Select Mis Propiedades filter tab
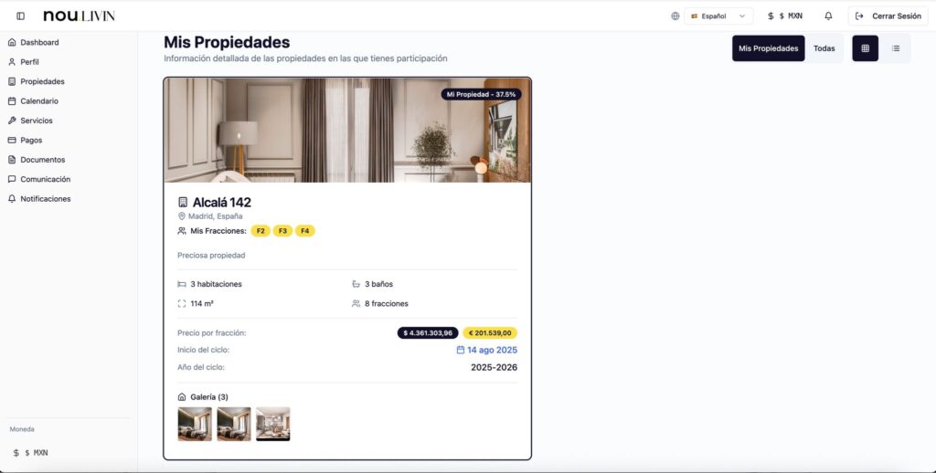Image resolution: width=936 pixels, height=473 pixels. [x=768, y=48]
